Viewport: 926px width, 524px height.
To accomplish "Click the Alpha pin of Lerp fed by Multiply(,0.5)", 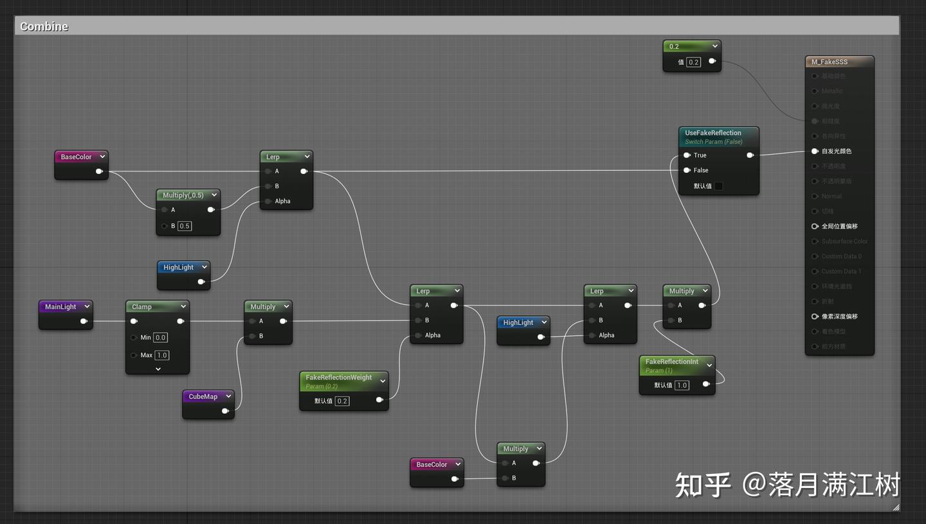I will pyautogui.click(x=268, y=201).
